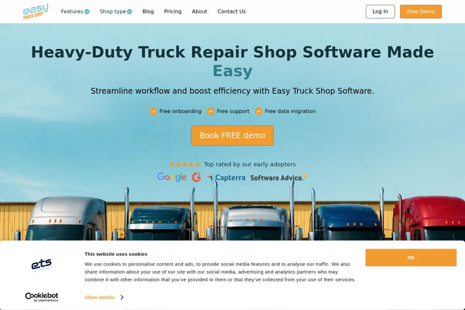Viewport: 465px width, 310px height.
Task: Click the Free data migration checkmark icon
Action: tap(259, 111)
